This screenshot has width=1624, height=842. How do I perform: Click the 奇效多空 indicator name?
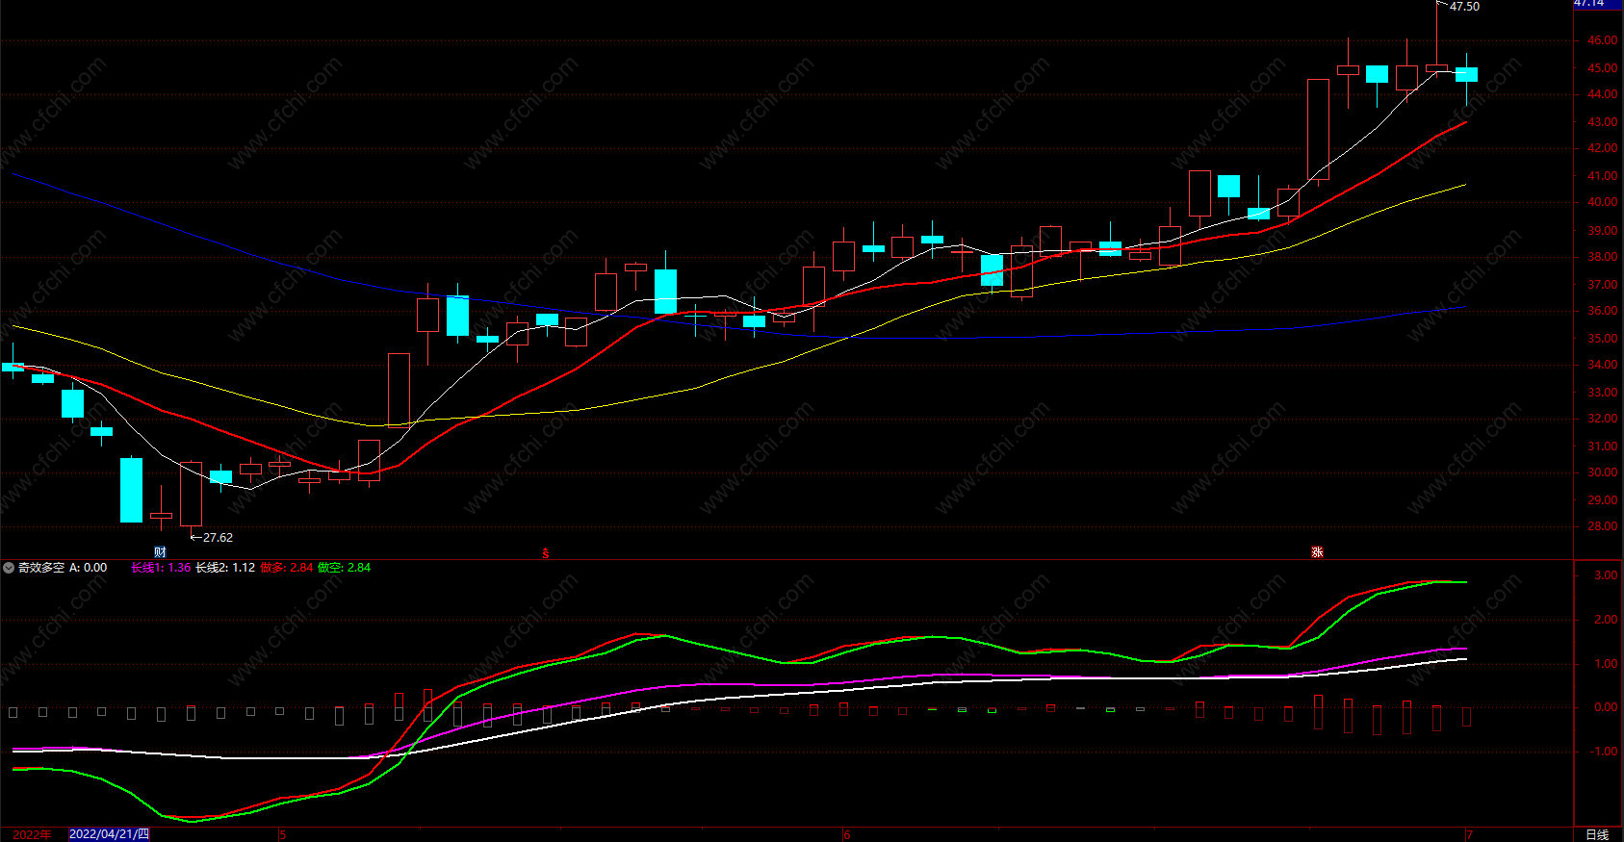41,568
